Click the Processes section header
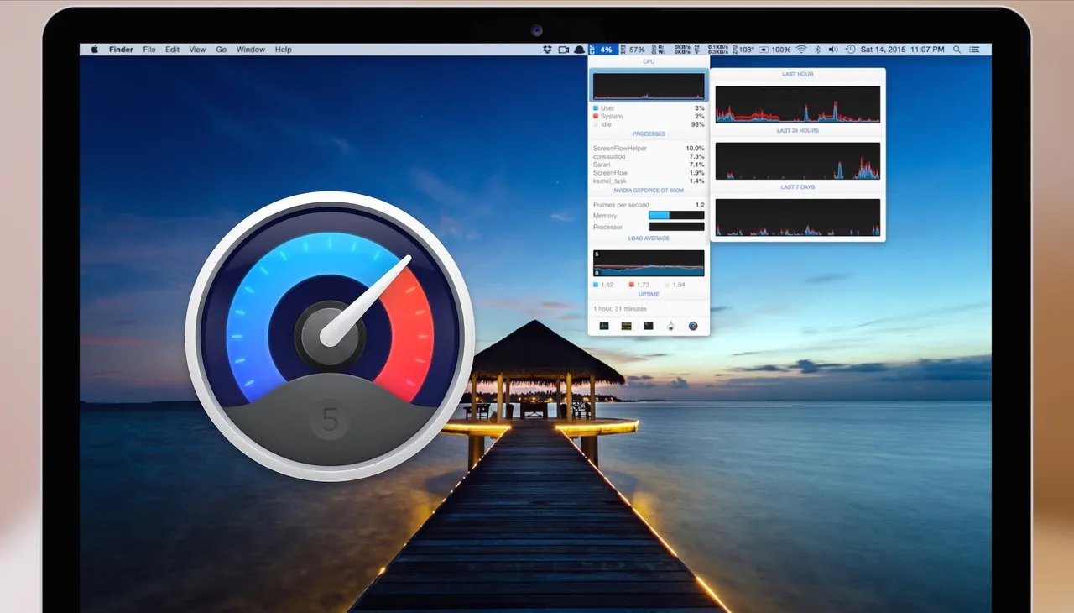Screen dimensions: 1074x613 tap(649, 134)
